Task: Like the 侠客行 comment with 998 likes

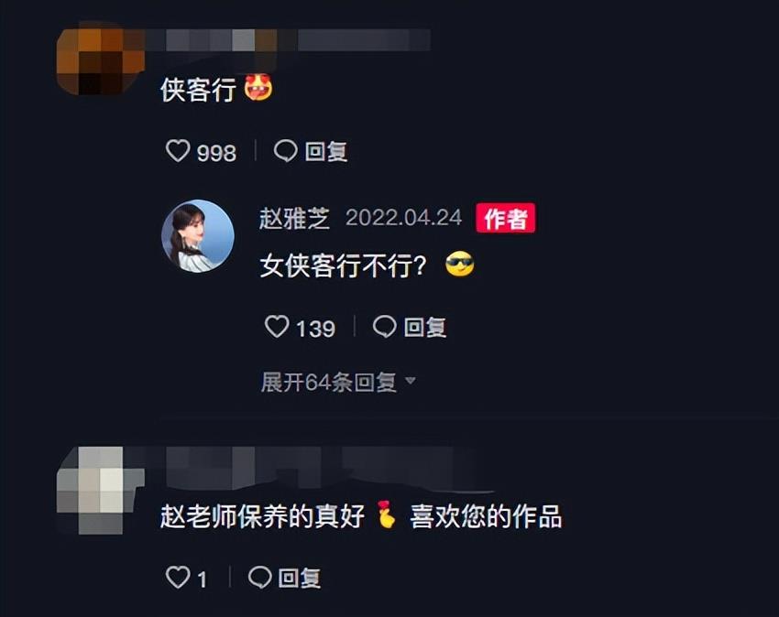Action: click(x=178, y=150)
